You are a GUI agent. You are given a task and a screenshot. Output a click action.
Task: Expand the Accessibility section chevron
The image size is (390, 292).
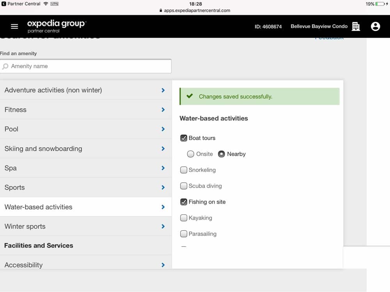click(163, 265)
